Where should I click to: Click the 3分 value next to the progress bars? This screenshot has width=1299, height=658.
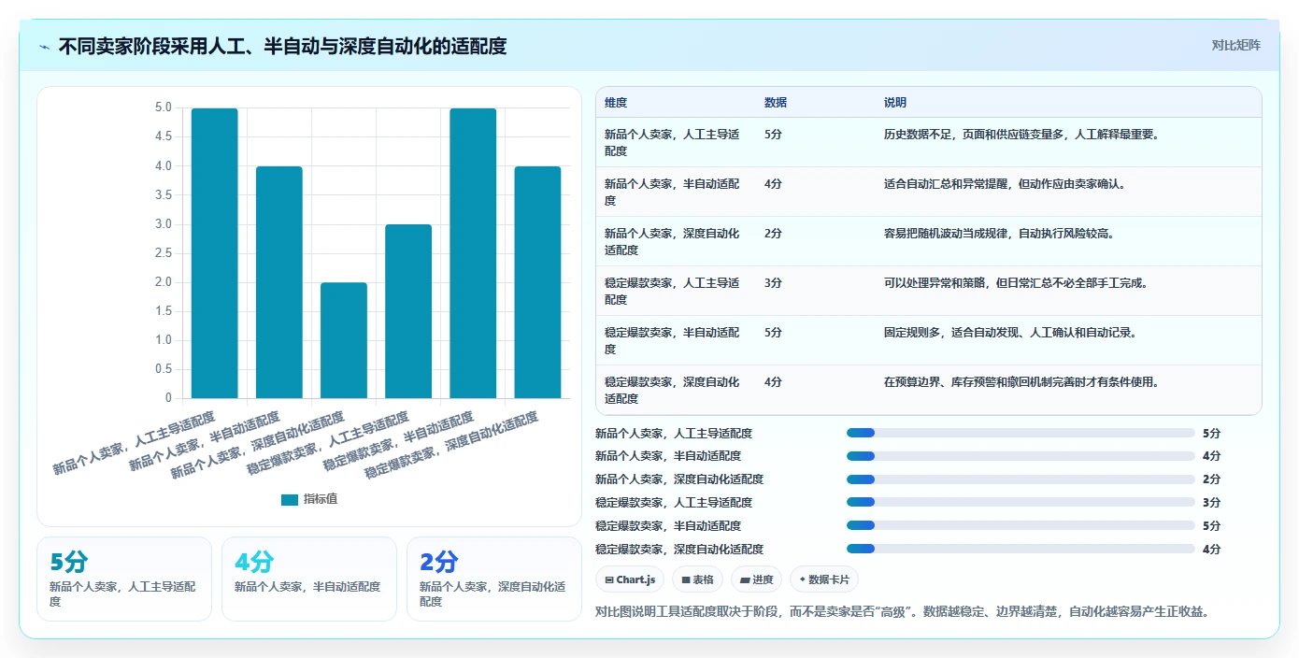coord(1212,503)
